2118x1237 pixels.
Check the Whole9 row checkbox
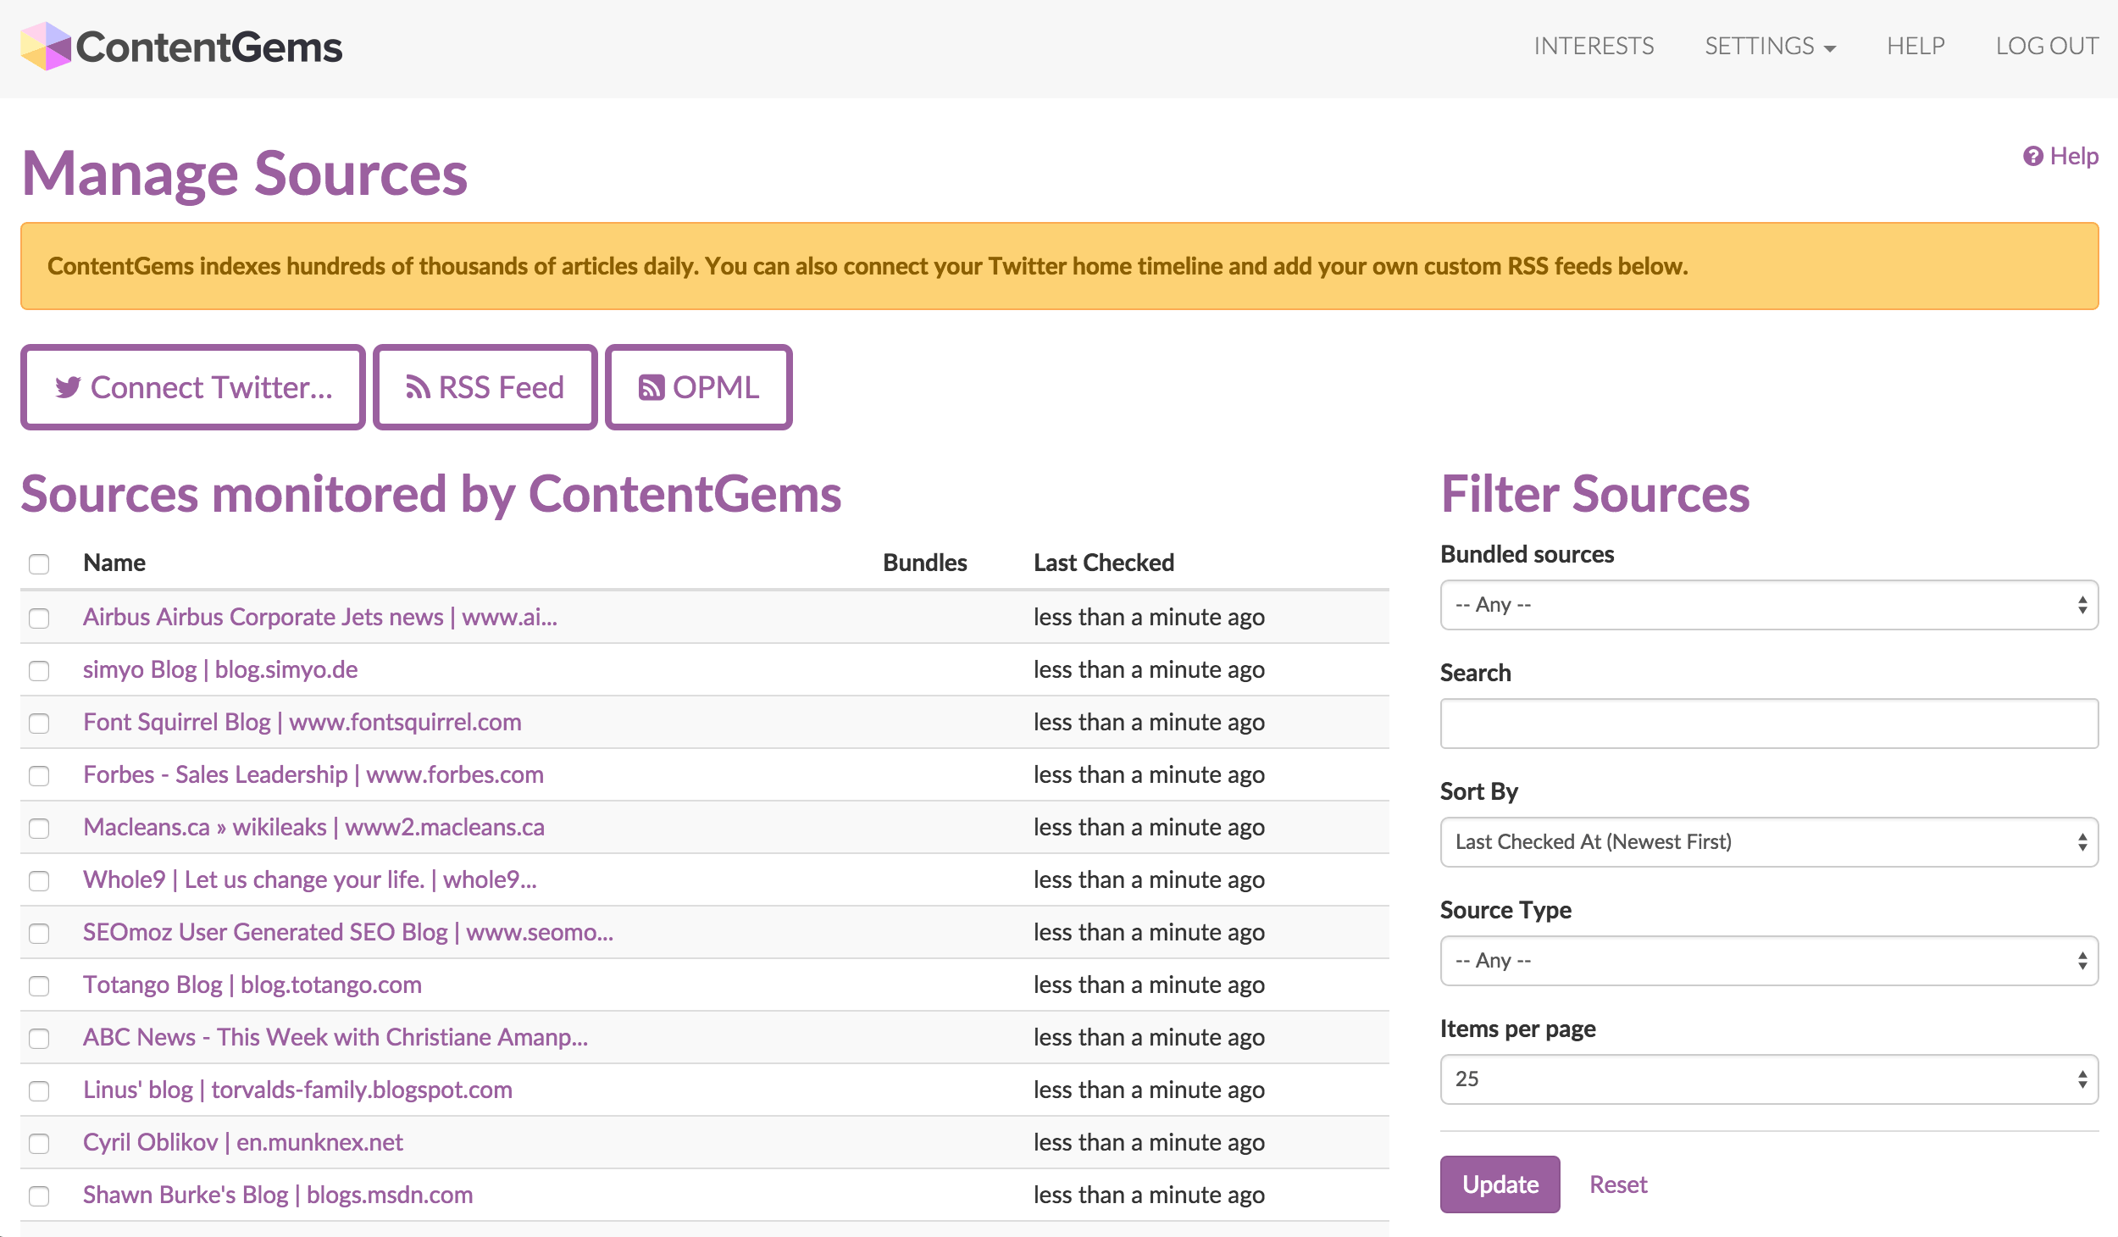coord(39,881)
